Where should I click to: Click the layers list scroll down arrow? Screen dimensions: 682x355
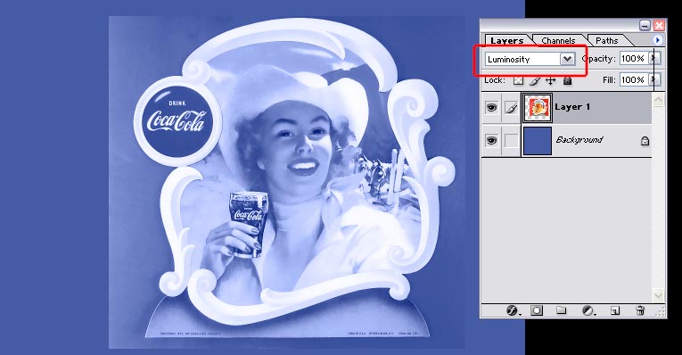[x=658, y=295]
